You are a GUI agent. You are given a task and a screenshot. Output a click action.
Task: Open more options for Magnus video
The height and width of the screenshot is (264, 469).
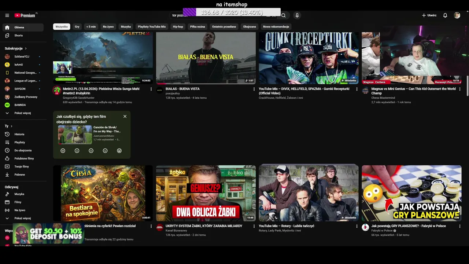[460, 89]
